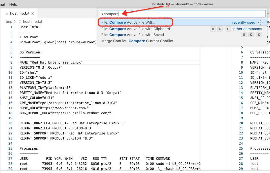The width and height of the screenshot is (270, 173).
Task: Click the recently used link
Action: [x=244, y=23]
